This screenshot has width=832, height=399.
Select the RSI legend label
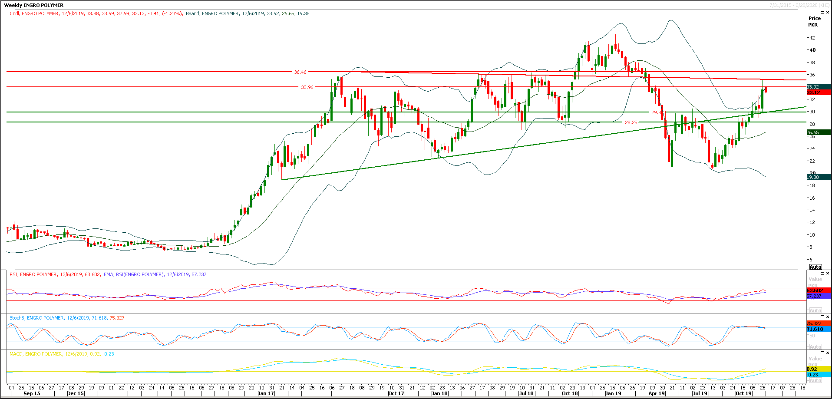pos(55,274)
